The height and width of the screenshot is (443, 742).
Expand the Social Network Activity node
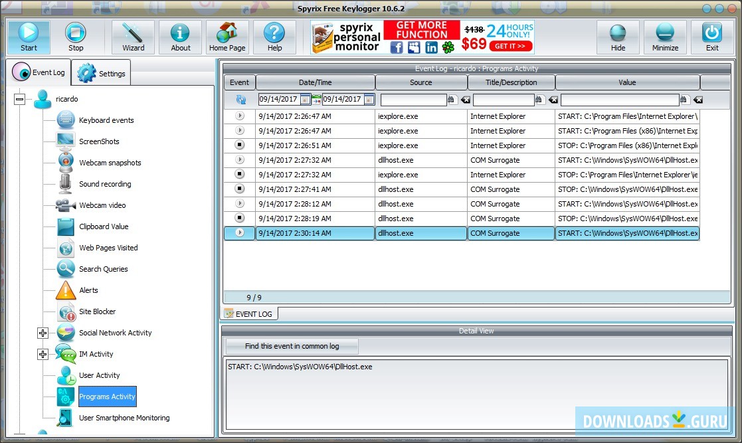click(43, 333)
